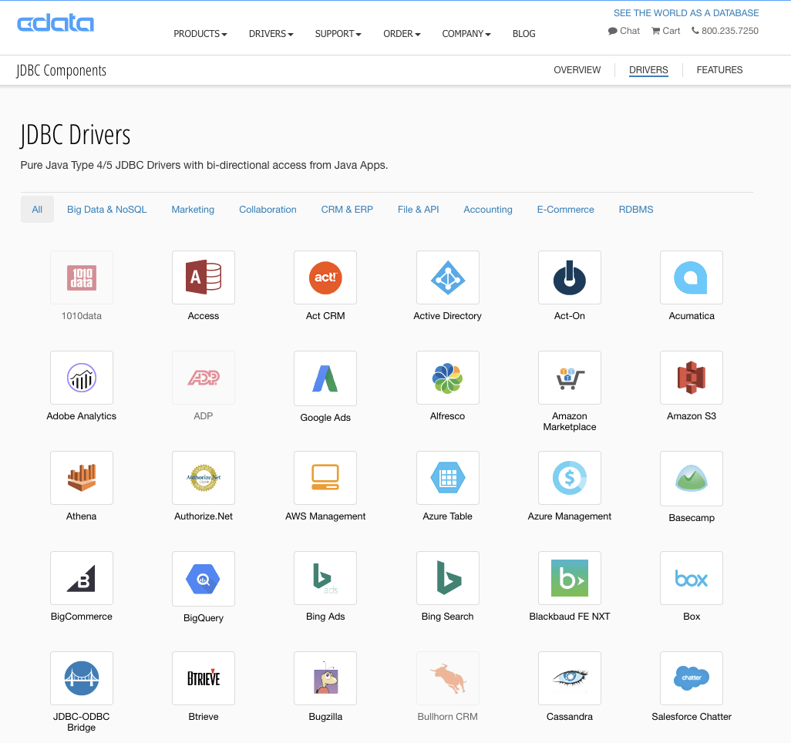Click the Act-On driver icon

coord(570,277)
